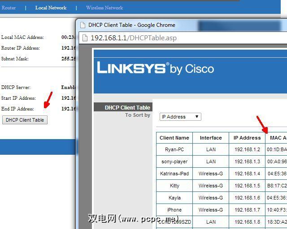
Task: Click the DHCP Client Table - Google Chrome title
Action: [x=132, y=25]
